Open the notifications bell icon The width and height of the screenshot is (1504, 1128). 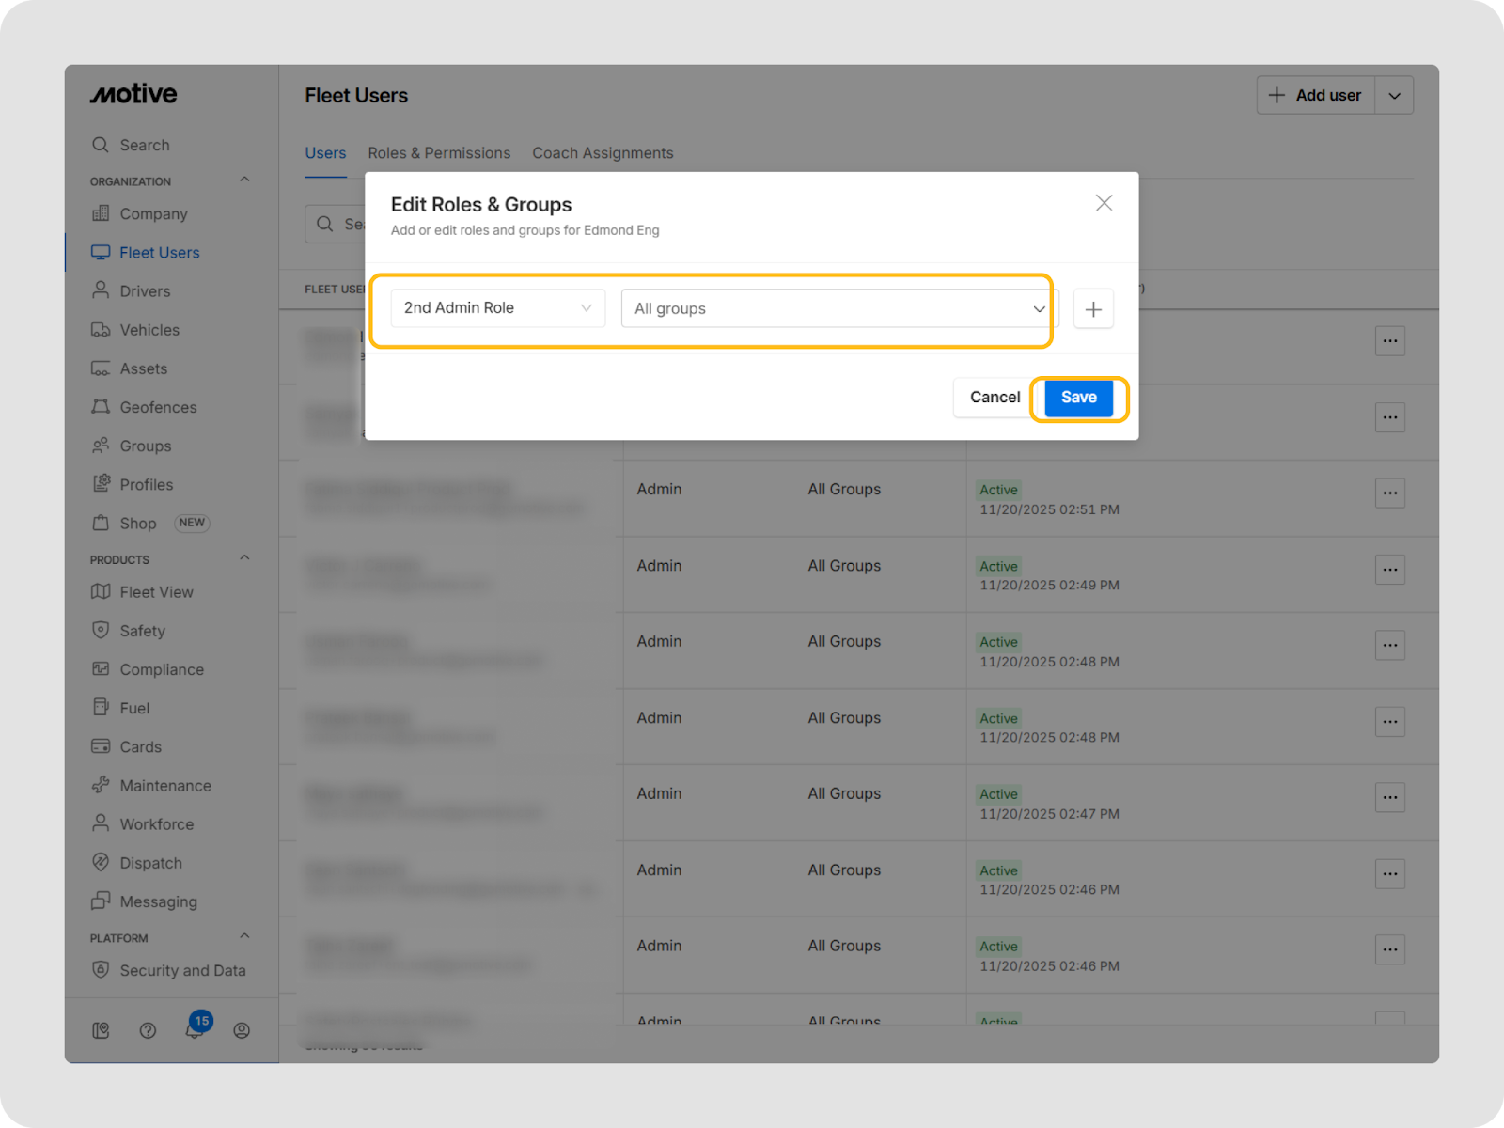point(195,1030)
